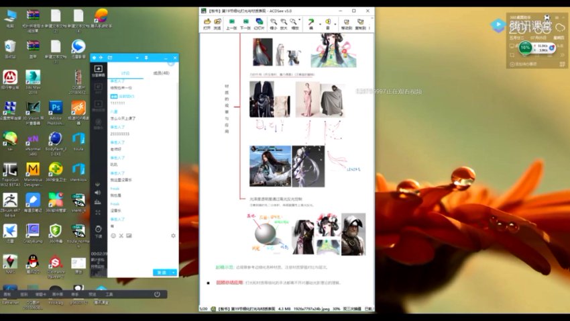Click the power icon on the bottom classroom toolbar
The image size is (570, 321).
pyautogui.click(x=157, y=294)
